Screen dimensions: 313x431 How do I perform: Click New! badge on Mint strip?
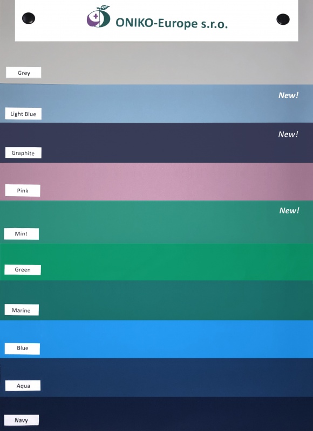coord(289,211)
